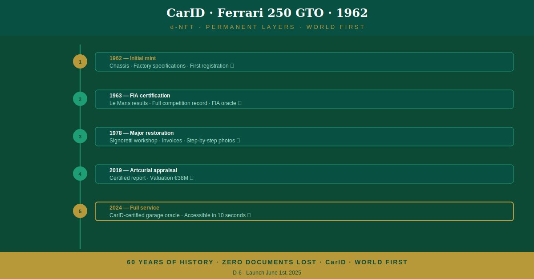Select the '1963 — FIA certification' heading
Screen dimensions: 534x279
pos(140,96)
